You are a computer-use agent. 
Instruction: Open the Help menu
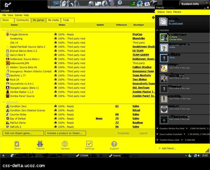pyautogui.click(x=26, y=15)
